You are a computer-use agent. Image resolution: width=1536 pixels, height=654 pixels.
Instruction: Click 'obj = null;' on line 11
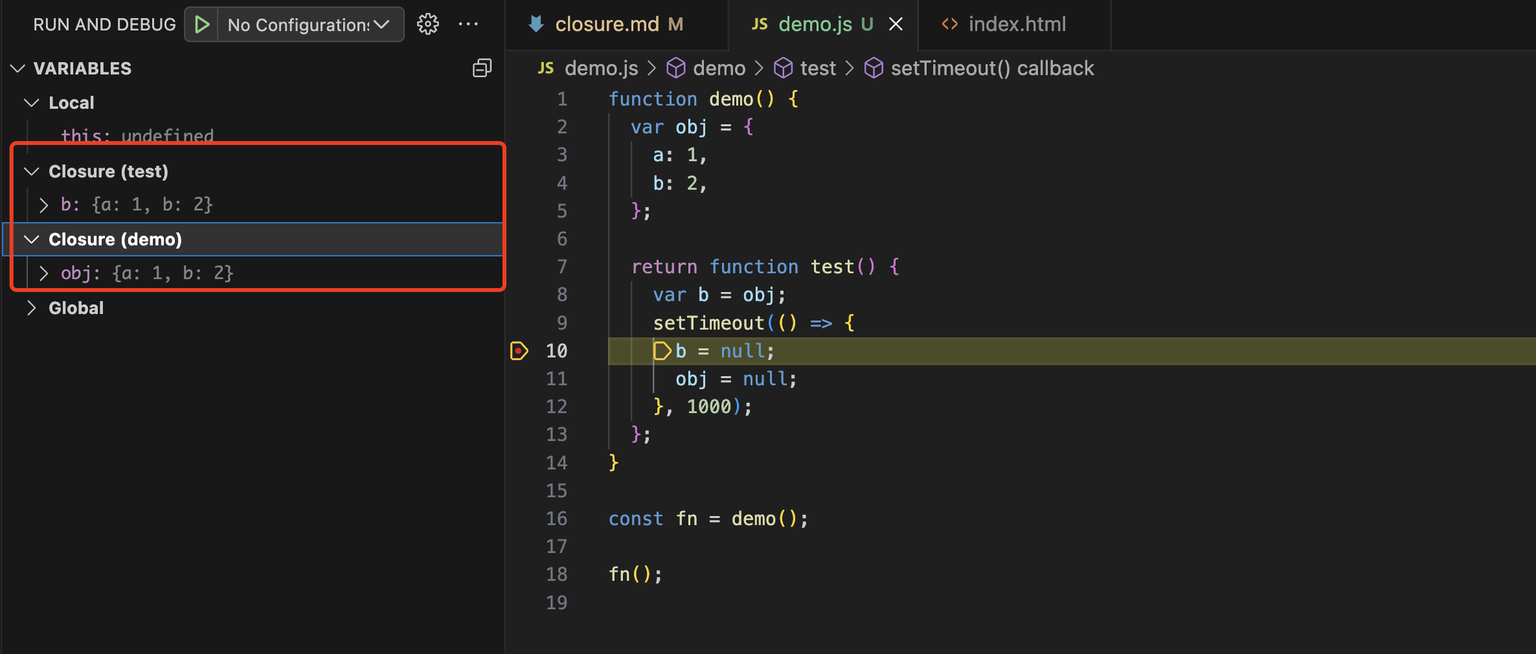click(x=736, y=379)
